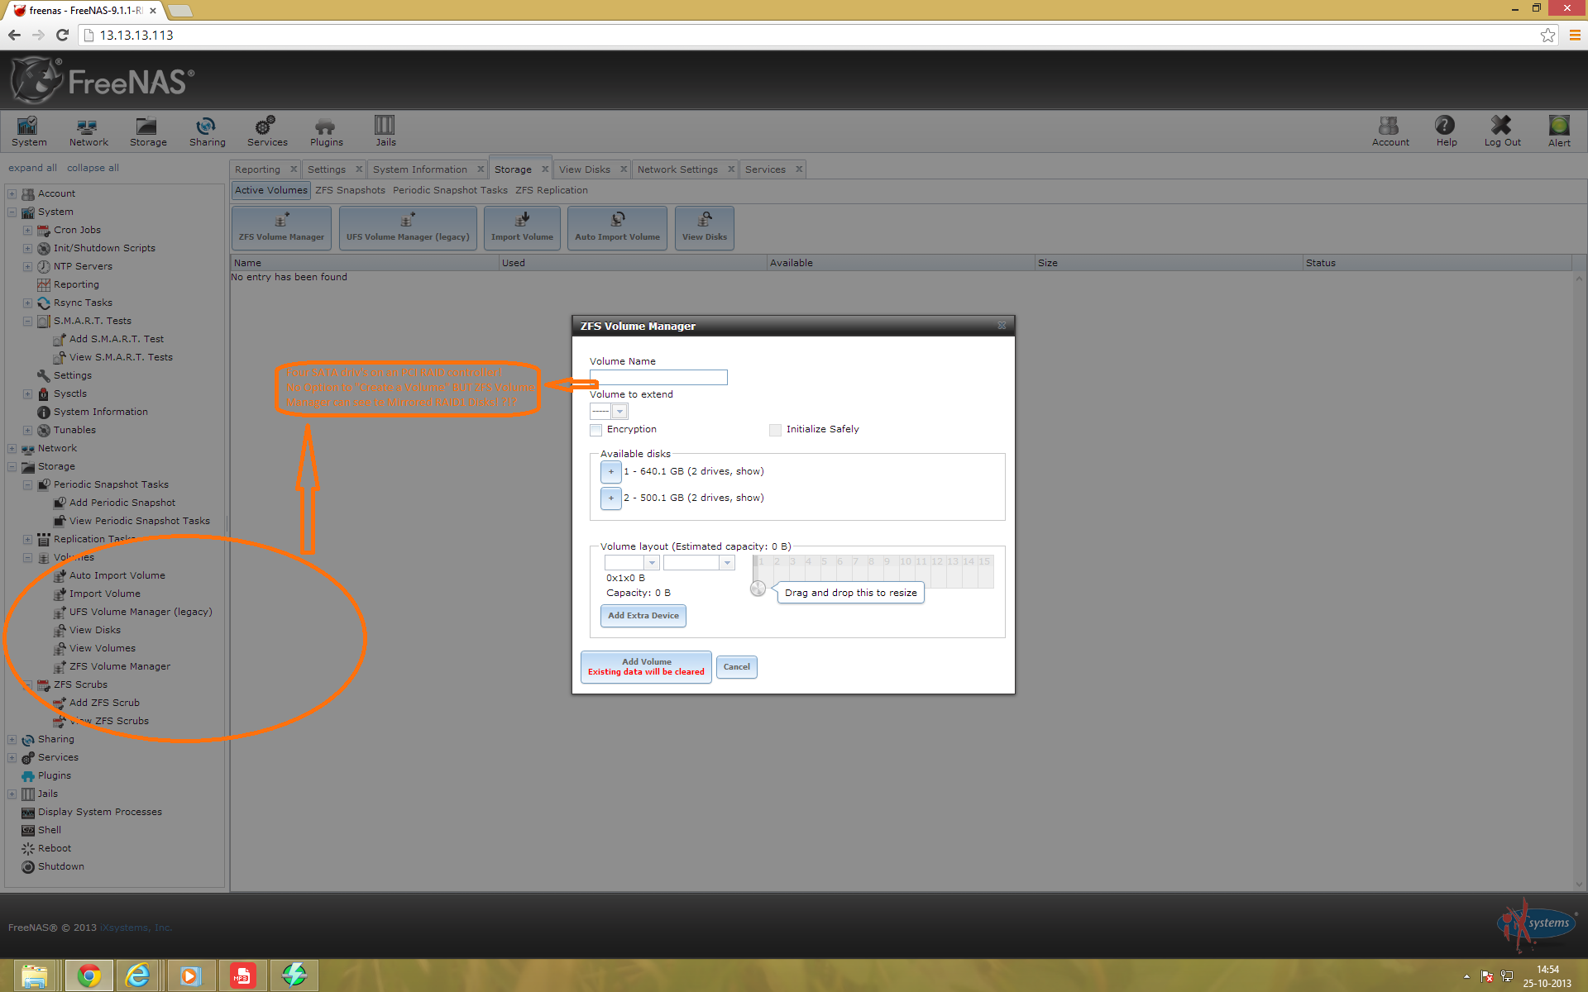Expand the Sharing tree node
1588x992 pixels.
(12, 739)
